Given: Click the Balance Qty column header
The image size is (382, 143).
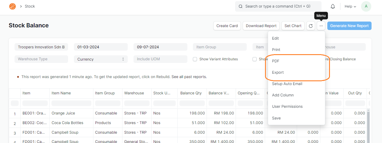Looking at the screenshot, I should tap(192, 93).
